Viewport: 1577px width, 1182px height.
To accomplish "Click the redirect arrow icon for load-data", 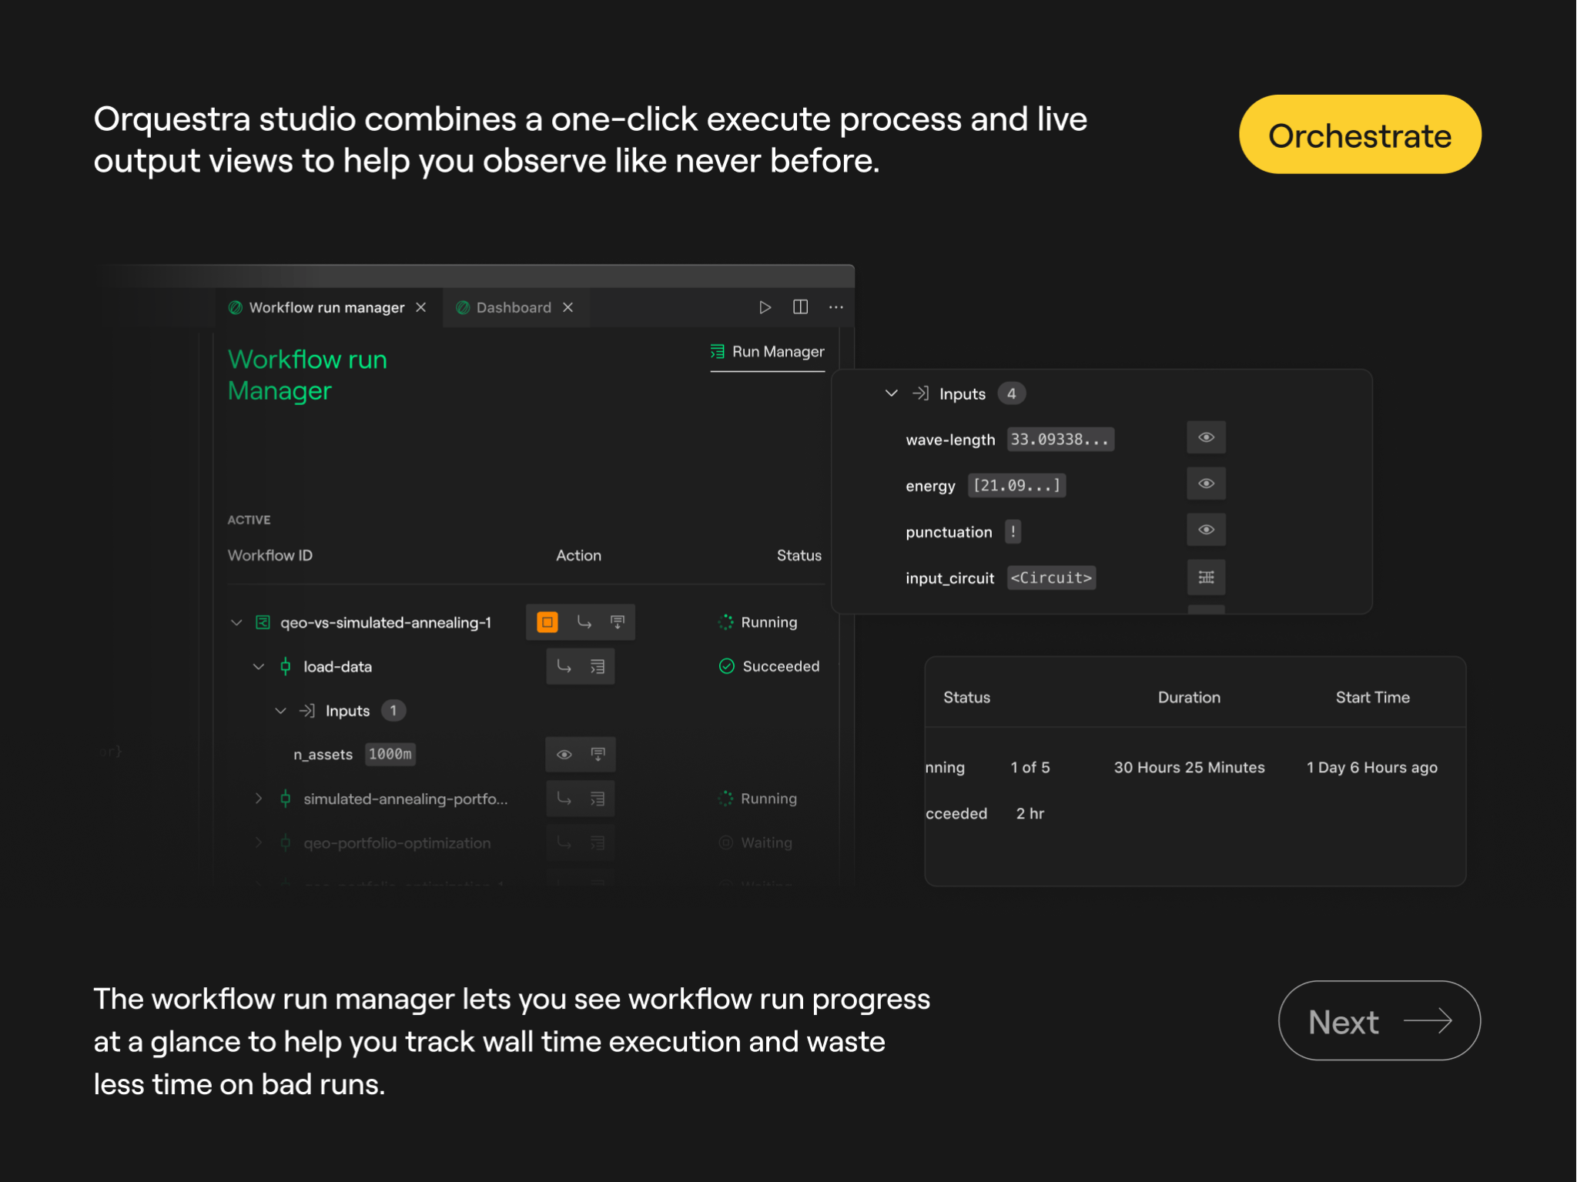I will pyautogui.click(x=564, y=666).
